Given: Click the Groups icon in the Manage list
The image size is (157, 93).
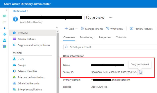Looking at the screenshot, I should click(x=14, y=65).
